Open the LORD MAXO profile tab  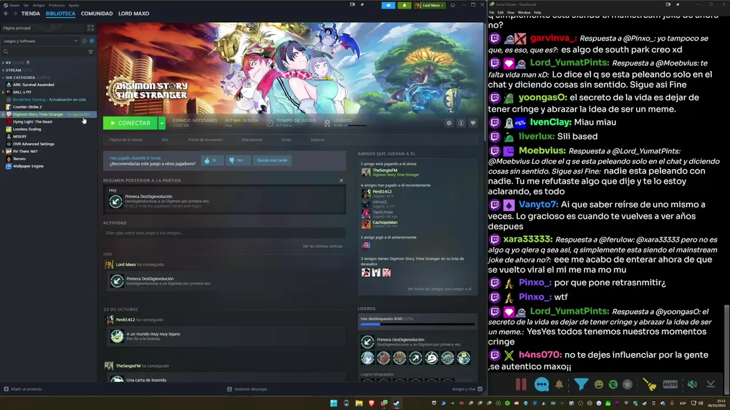[x=133, y=14]
